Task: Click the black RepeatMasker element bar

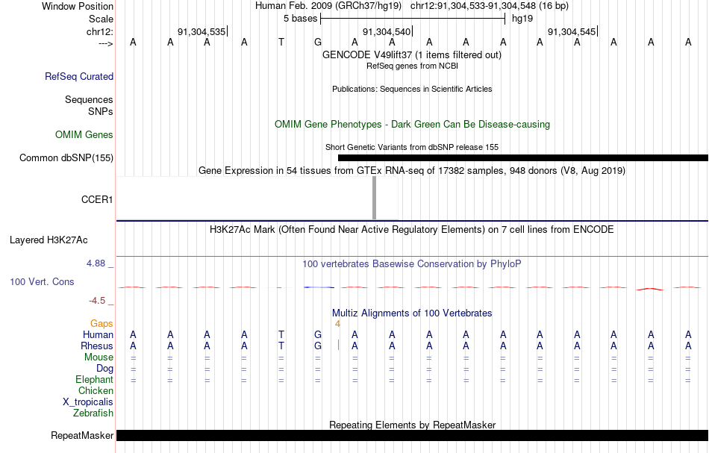Action: (x=413, y=435)
